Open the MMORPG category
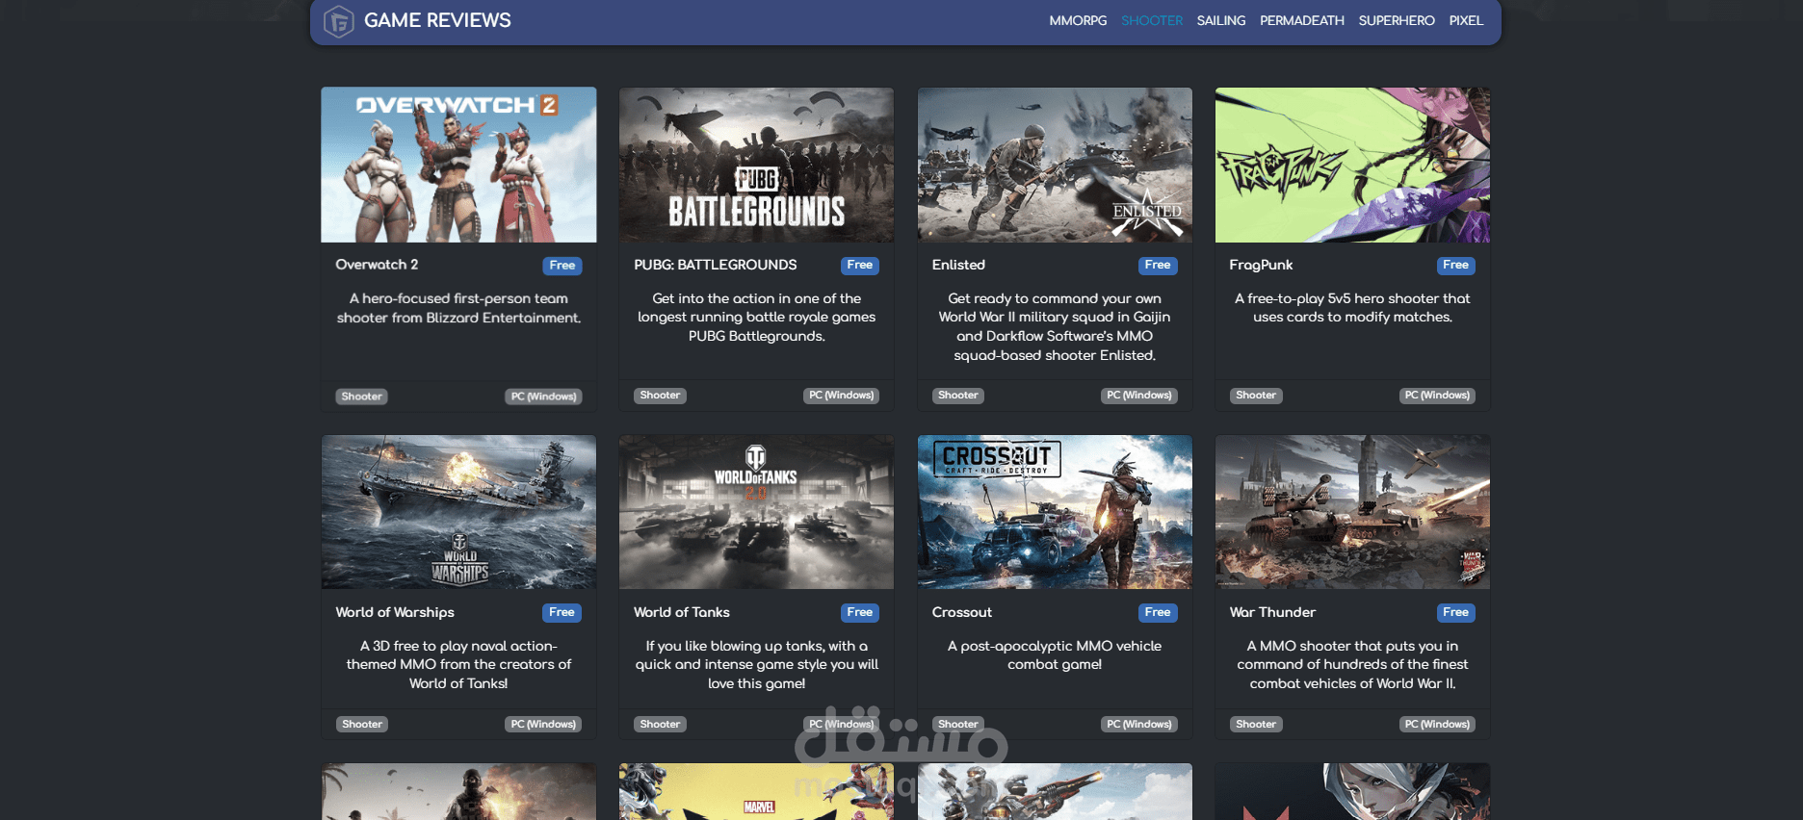The width and height of the screenshot is (1803, 820). pyautogui.click(x=1078, y=20)
